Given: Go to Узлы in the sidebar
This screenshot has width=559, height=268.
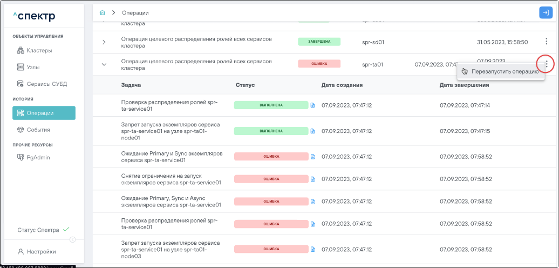Looking at the screenshot, I should coord(33,68).
